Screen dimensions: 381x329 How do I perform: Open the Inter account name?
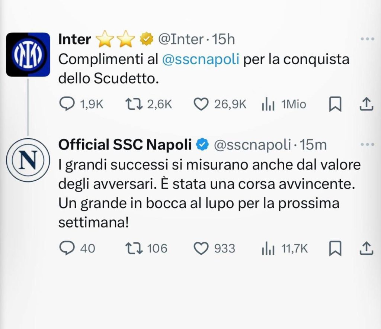point(75,39)
